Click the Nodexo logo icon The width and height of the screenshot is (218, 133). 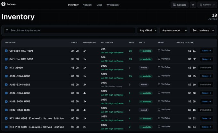coord(3,4)
